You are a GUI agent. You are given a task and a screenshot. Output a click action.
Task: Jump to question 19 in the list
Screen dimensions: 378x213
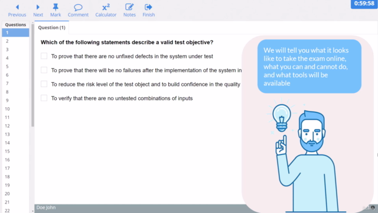pos(15,185)
